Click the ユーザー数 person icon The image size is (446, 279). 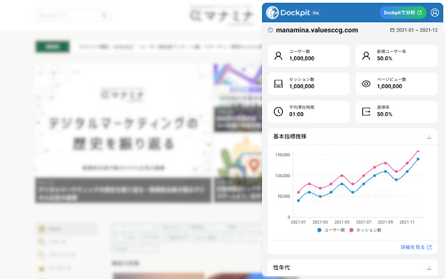(x=278, y=56)
